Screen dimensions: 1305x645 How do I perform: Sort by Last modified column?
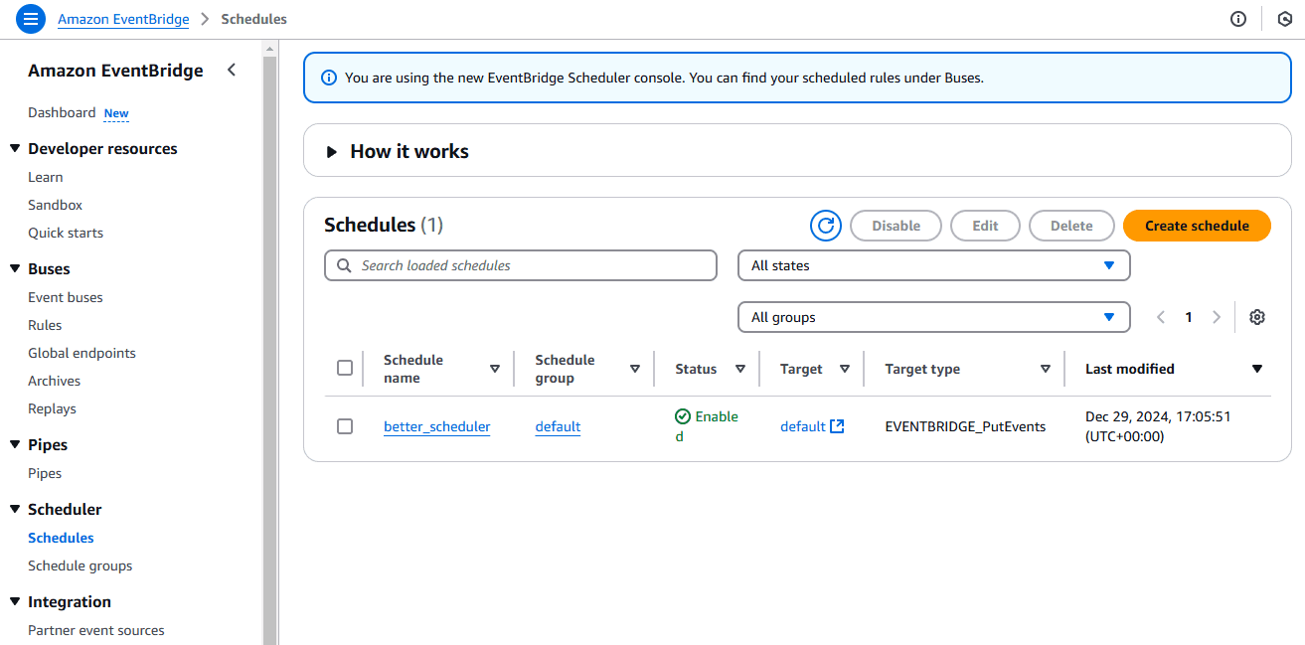point(1257,369)
